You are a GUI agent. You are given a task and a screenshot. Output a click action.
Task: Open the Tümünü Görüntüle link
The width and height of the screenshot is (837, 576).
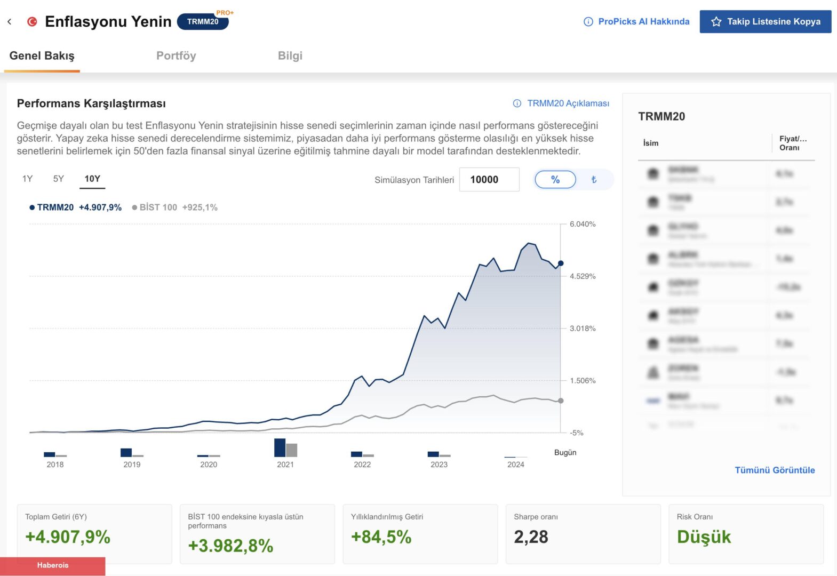(775, 470)
